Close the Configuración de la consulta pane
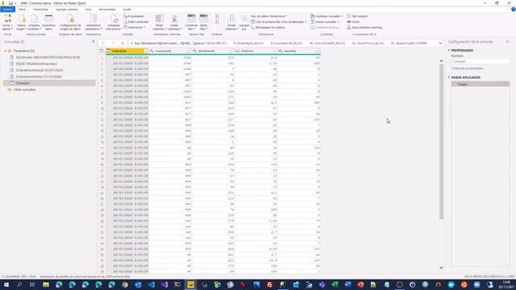The width and height of the screenshot is (516, 290). (x=507, y=42)
